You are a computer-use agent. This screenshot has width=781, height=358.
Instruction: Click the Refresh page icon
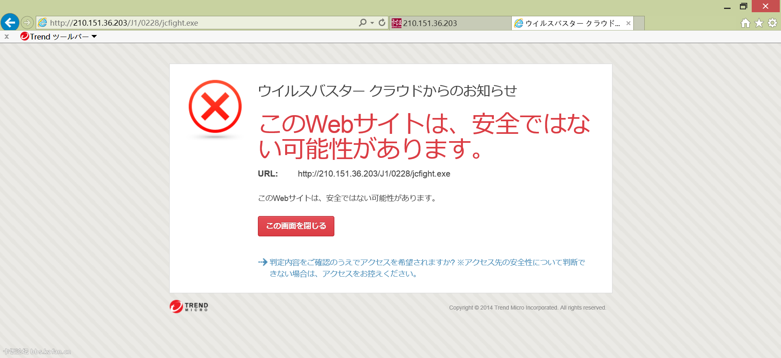click(382, 23)
